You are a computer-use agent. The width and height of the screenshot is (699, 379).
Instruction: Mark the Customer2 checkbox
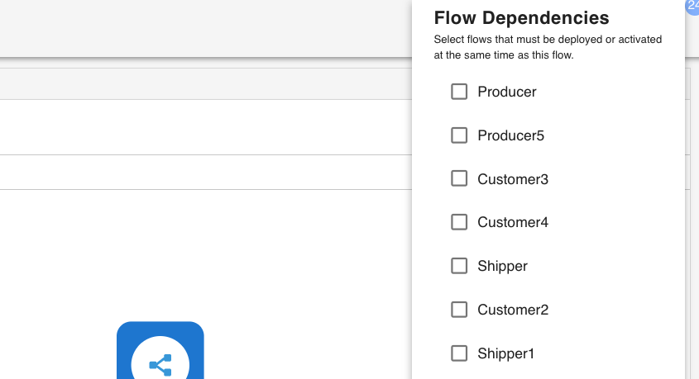click(459, 310)
